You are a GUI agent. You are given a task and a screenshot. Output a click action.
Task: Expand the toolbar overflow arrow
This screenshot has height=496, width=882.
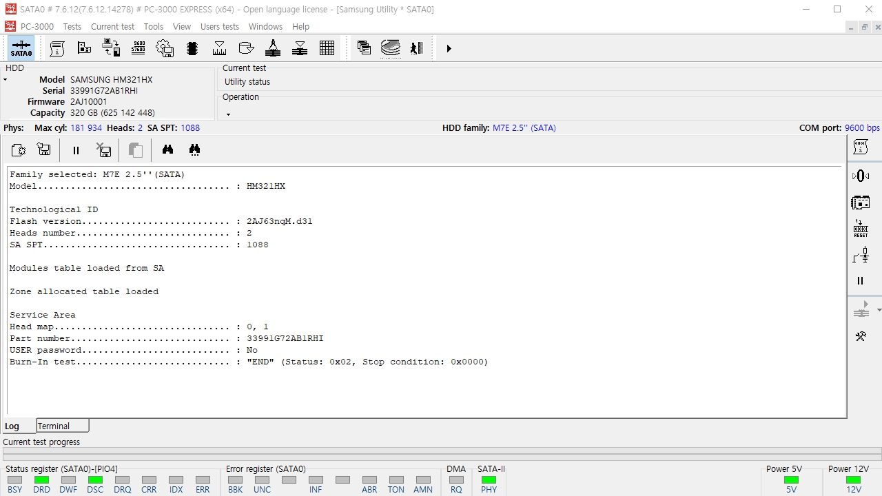[449, 49]
